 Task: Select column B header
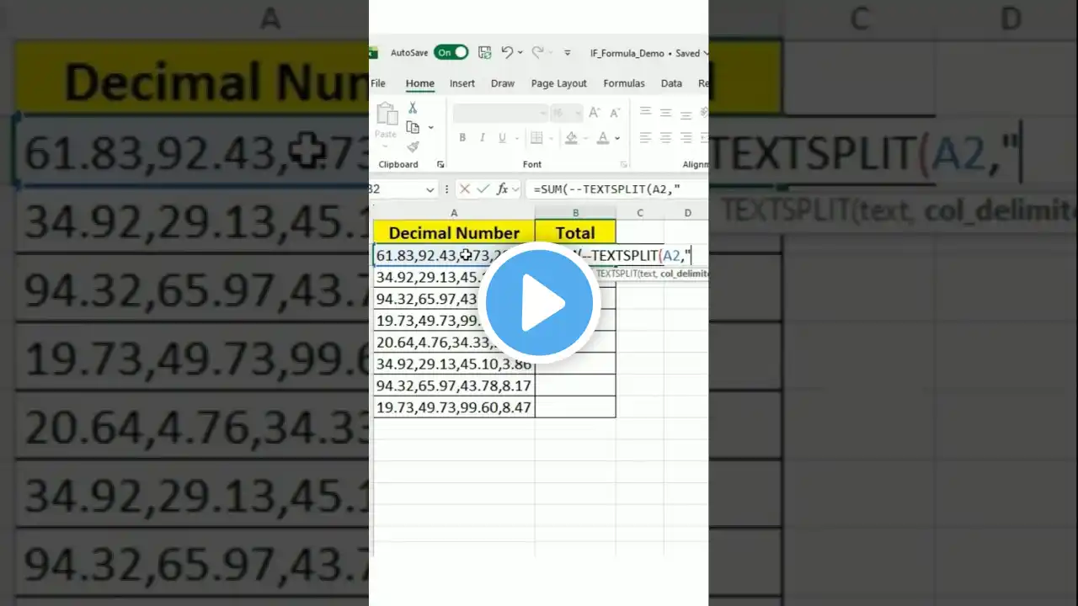point(575,213)
